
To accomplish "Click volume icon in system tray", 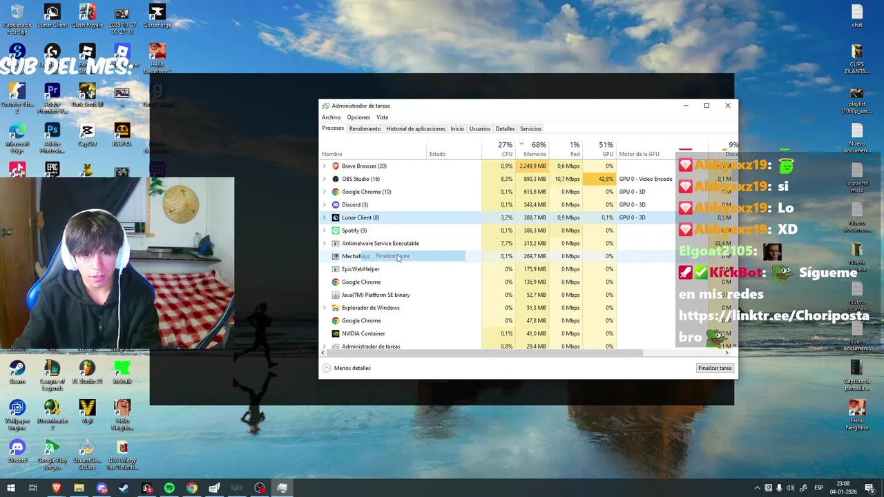I will coord(790,488).
